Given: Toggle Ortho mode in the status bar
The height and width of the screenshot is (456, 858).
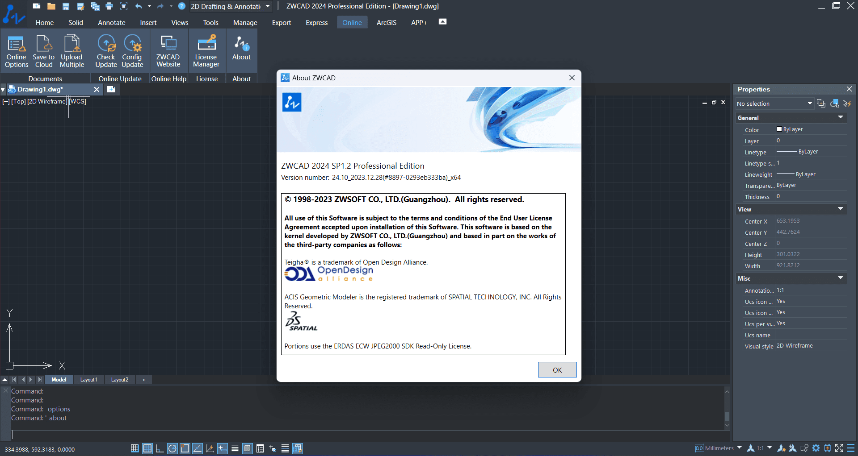Looking at the screenshot, I should 160,448.
